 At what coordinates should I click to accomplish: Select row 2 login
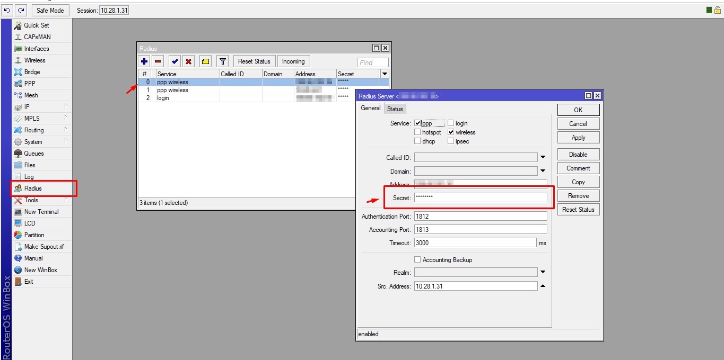264,98
